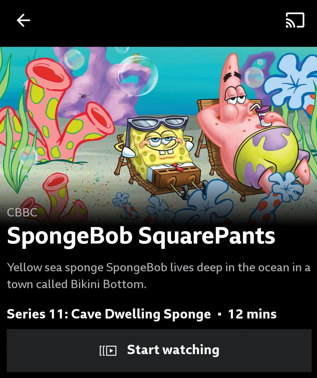Image resolution: width=317 pixels, height=378 pixels.
Task: Click the 12 mins duration label
Action: 253,314
